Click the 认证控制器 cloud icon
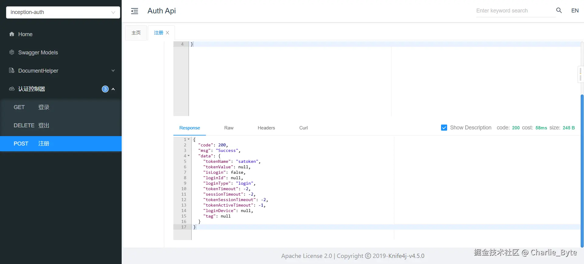The width and height of the screenshot is (584, 264). [x=12, y=89]
